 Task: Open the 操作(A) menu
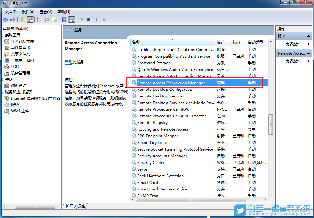pos(28,12)
